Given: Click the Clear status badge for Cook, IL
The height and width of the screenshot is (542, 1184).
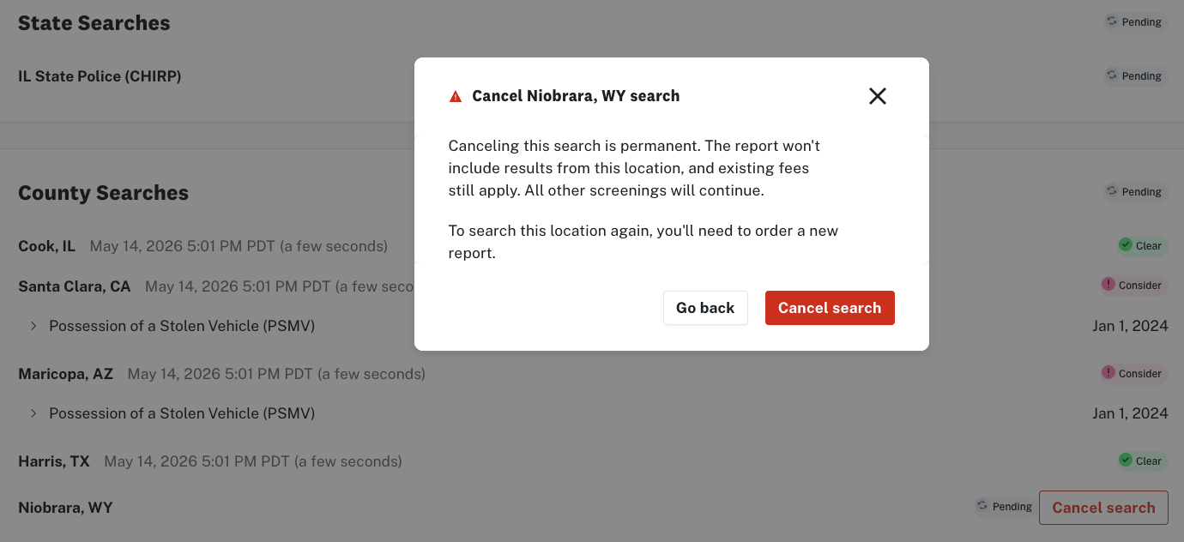Looking at the screenshot, I should [x=1142, y=246].
